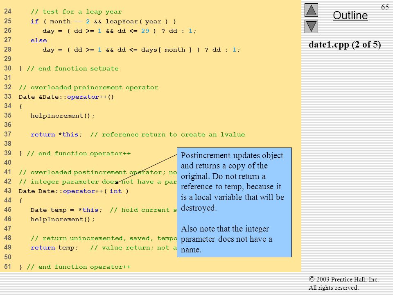393x295 pixels.
Task: Click the else keyword on line 27
Action: pos(38,41)
